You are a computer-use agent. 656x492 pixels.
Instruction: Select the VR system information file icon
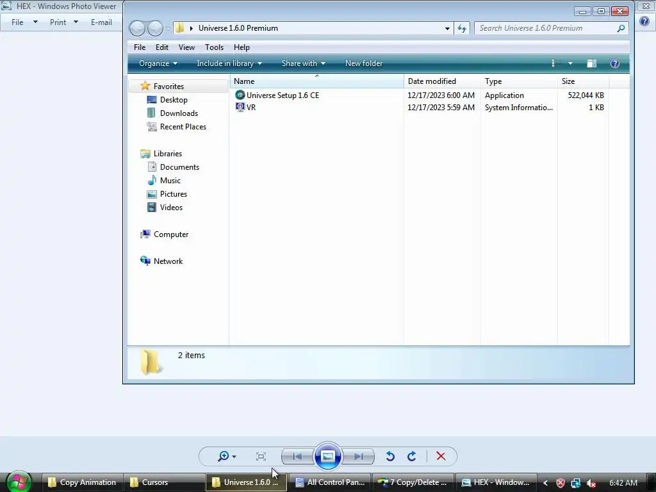coord(240,107)
